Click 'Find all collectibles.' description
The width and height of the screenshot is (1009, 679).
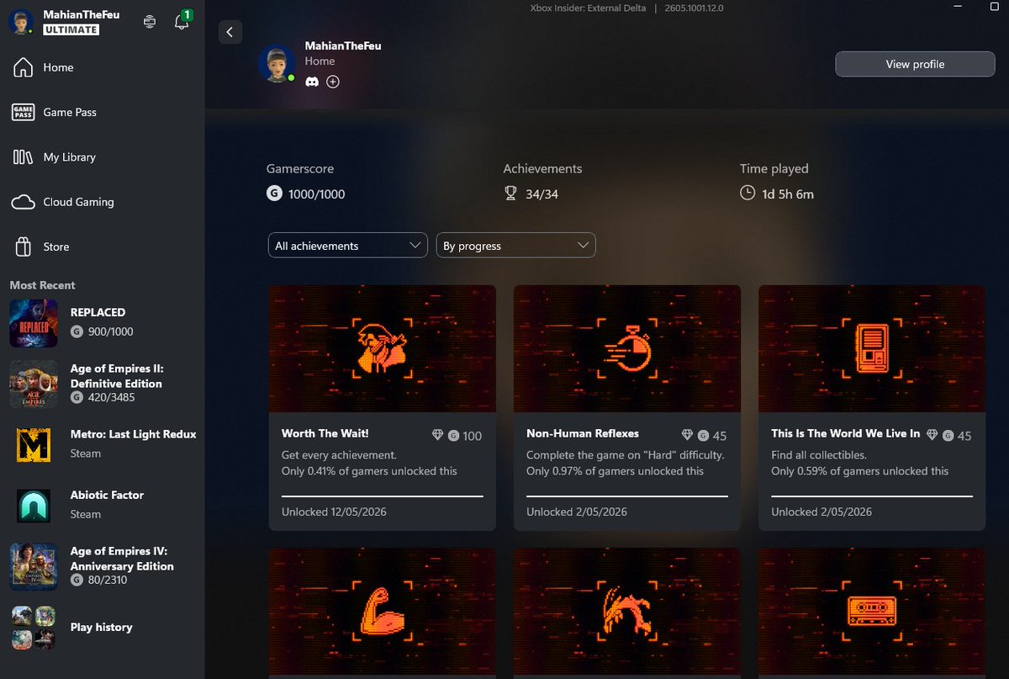[819, 455]
